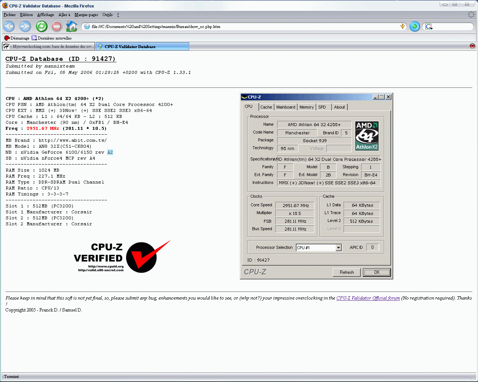The image size is (478, 382).
Task: Stop loading with the red stop icon
Action: [x=57, y=26]
